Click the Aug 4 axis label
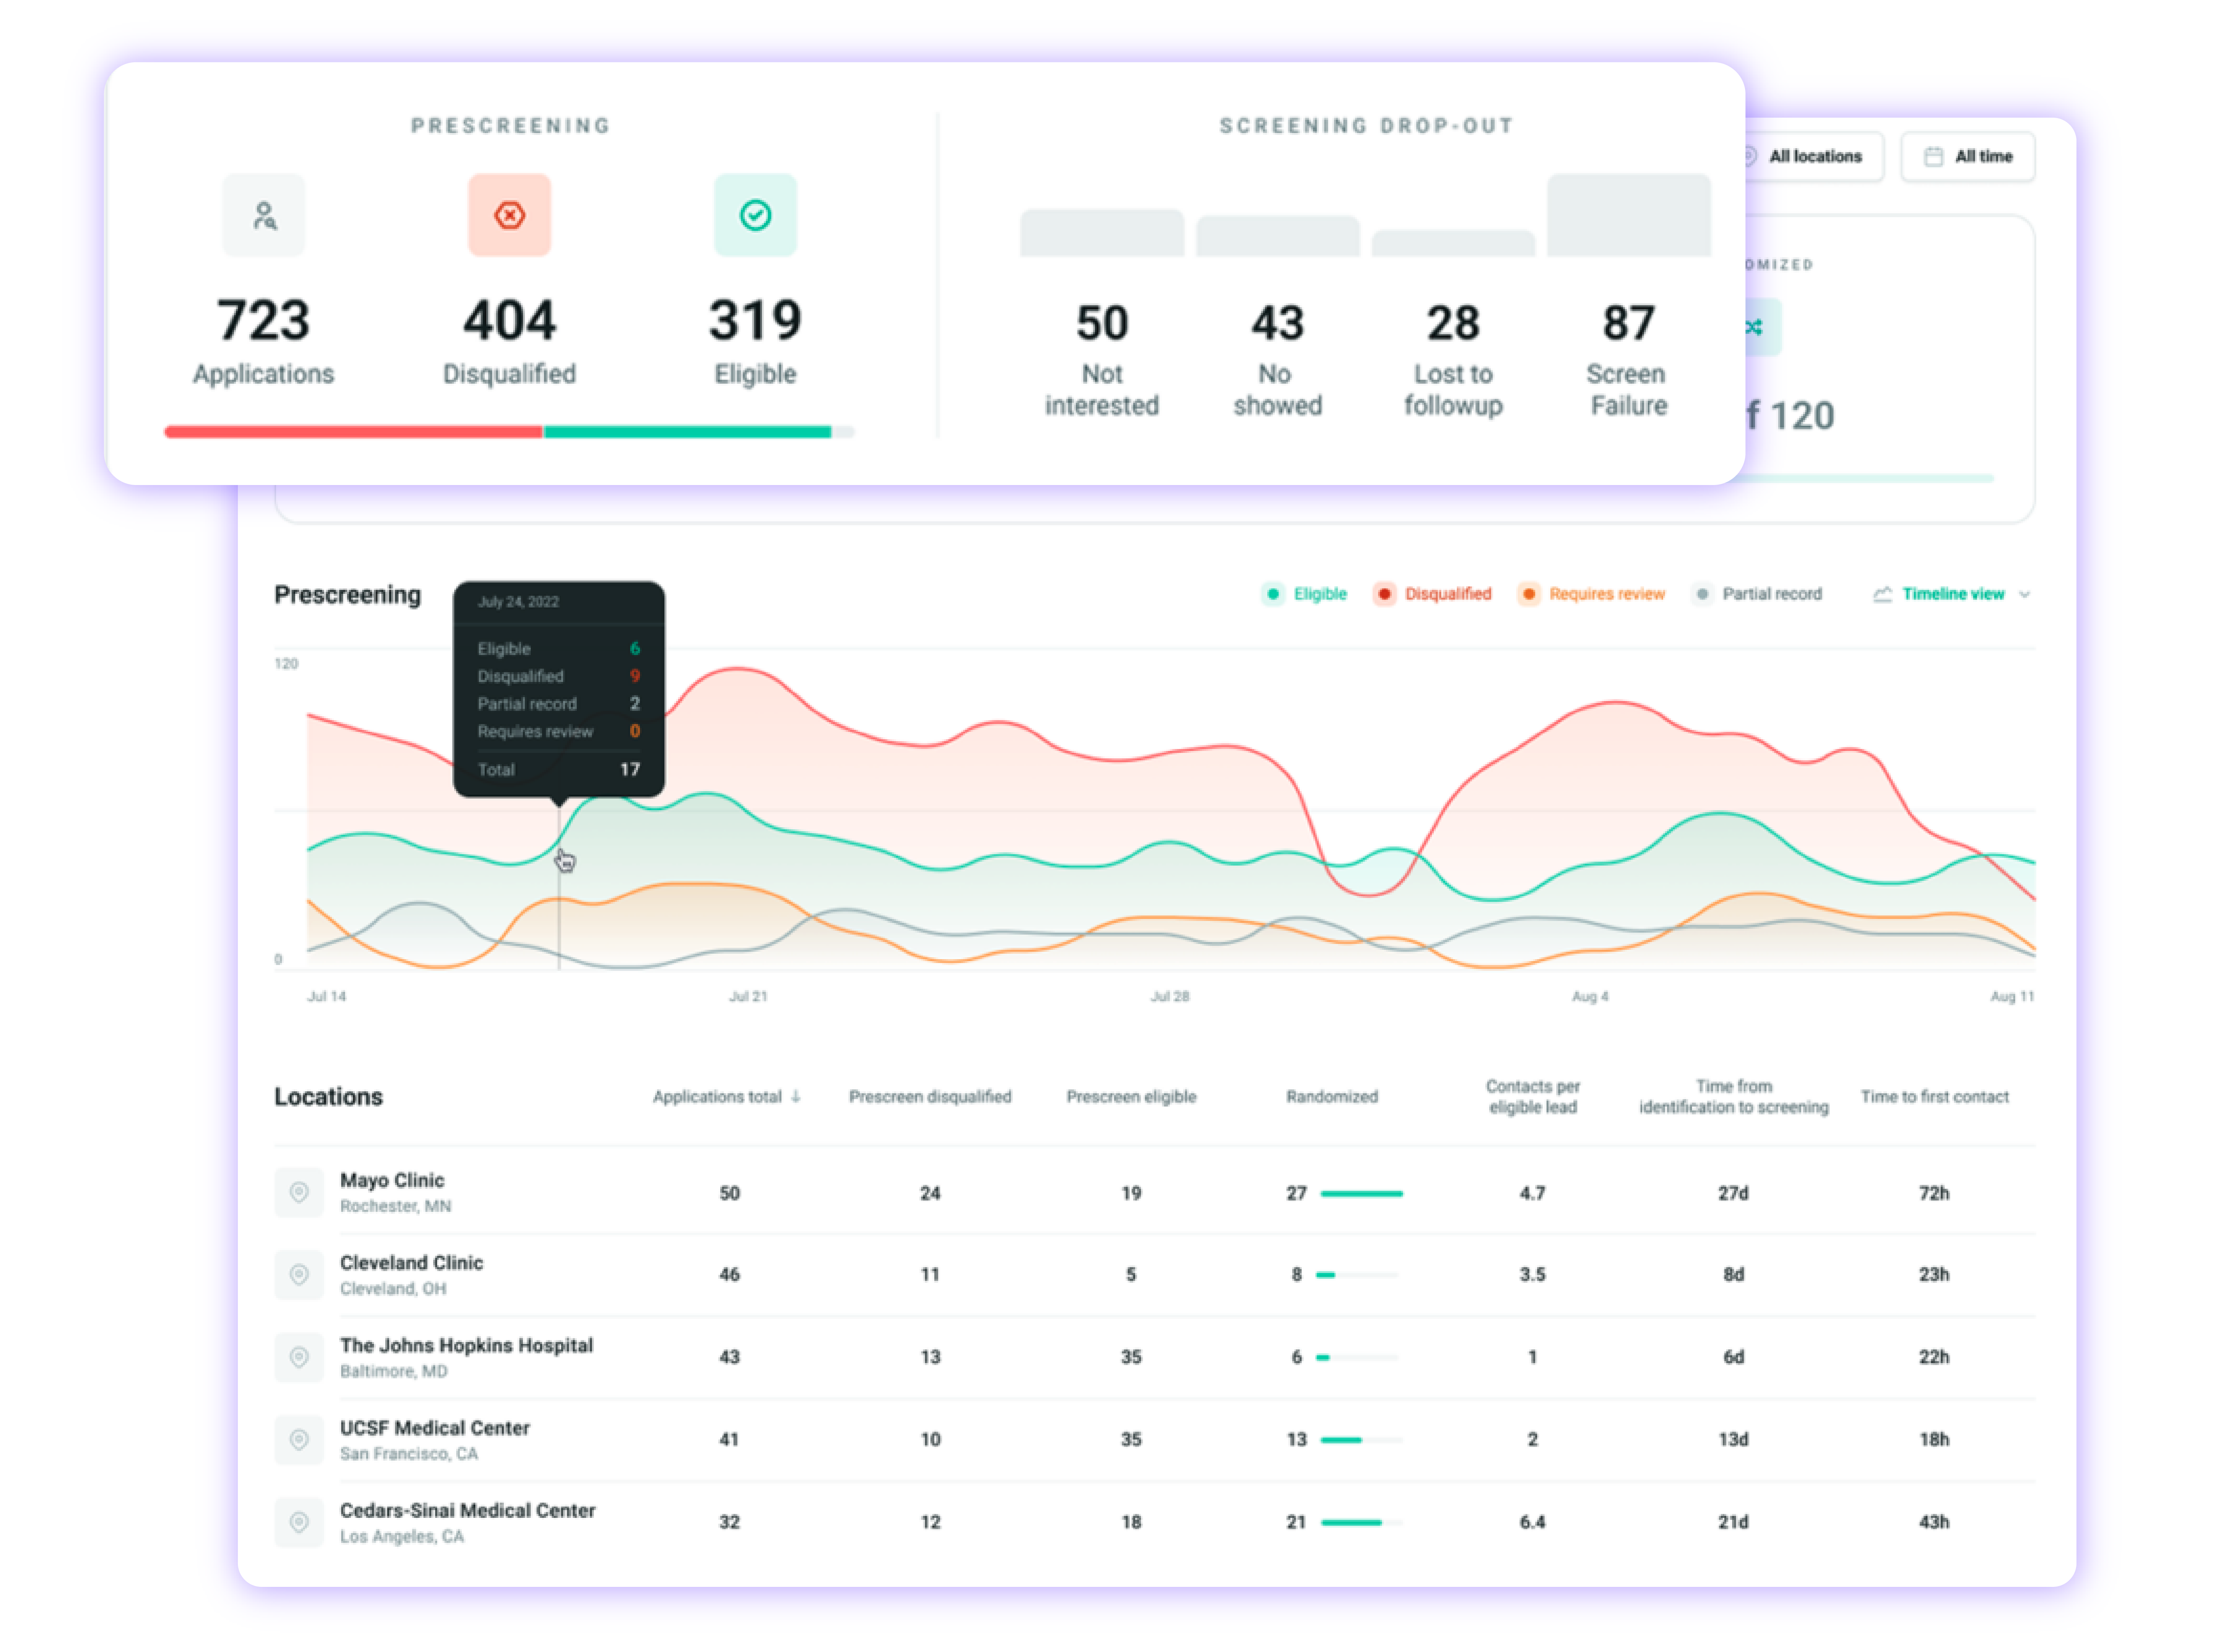Screen dimensions: 2218x1652 coord(1590,997)
